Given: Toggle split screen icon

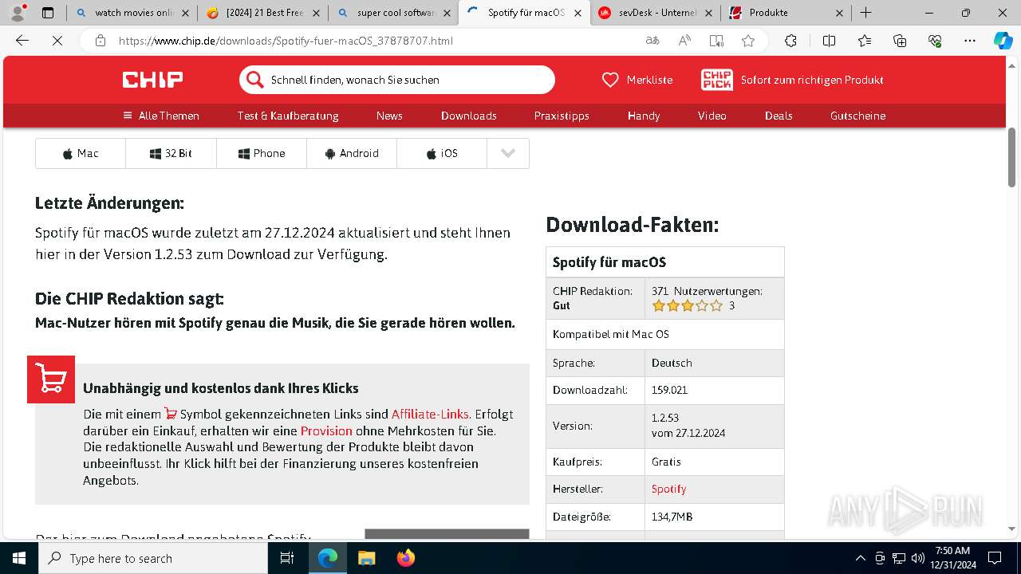Looking at the screenshot, I should pyautogui.click(x=829, y=41).
